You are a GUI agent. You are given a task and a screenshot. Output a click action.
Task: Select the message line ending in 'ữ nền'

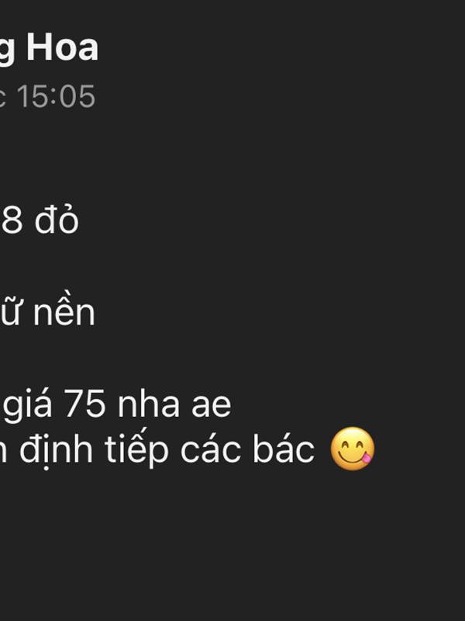47,312
